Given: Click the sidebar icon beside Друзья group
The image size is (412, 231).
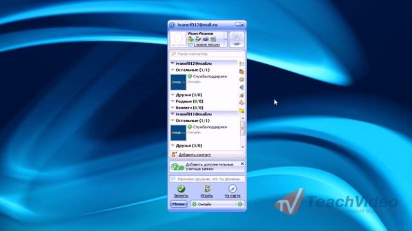Looking at the screenshot, I should pyautogui.click(x=241, y=95).
